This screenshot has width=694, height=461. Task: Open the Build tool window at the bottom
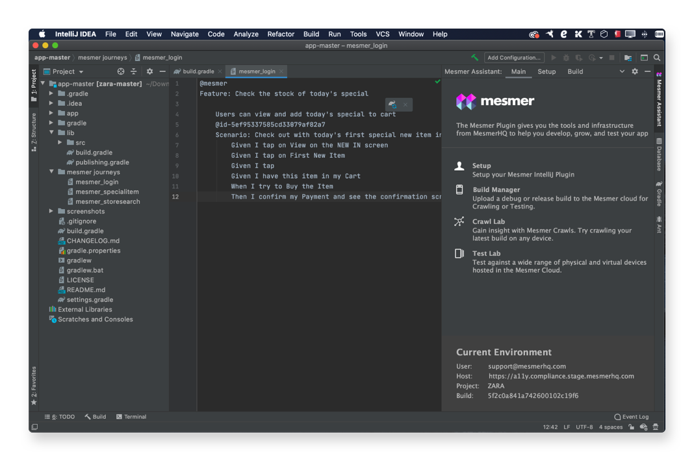[x=96, y=417]
